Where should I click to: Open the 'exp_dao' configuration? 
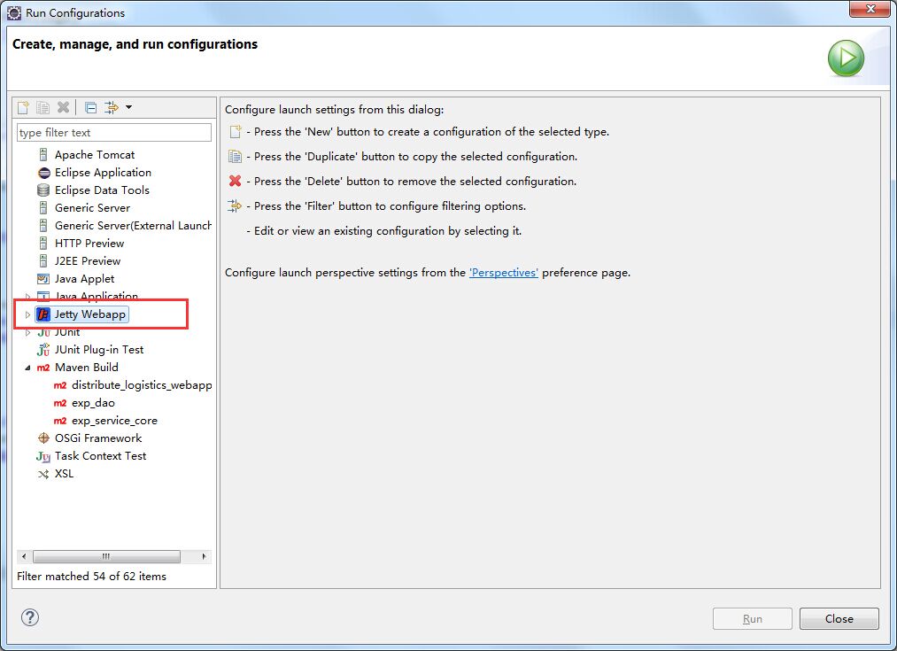click(x=93, y=403)
